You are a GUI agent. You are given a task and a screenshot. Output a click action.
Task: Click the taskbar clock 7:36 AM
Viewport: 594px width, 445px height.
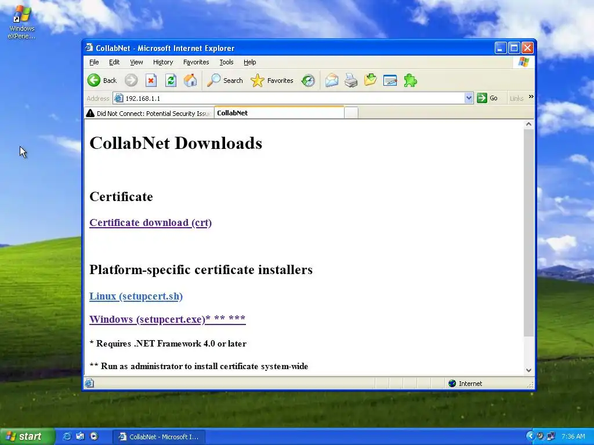573,436
